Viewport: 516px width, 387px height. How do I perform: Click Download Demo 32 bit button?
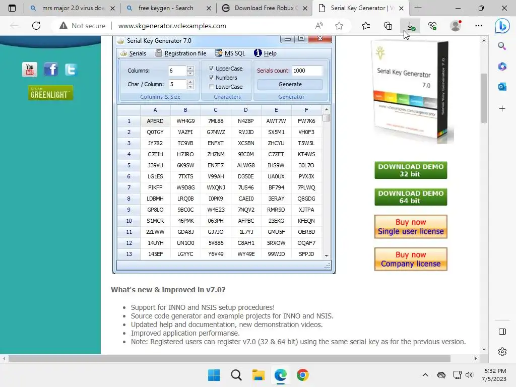(411, 170)
